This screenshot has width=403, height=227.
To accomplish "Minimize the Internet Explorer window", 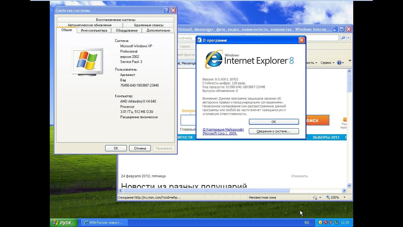I will click(335, 29).
